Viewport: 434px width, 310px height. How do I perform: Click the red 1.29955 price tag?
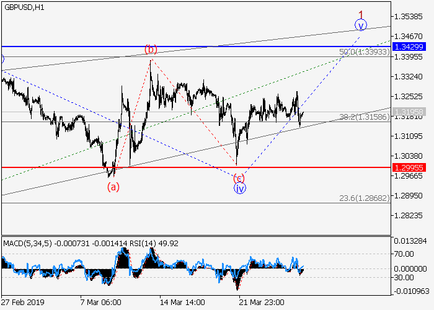(x=411, y=167)
